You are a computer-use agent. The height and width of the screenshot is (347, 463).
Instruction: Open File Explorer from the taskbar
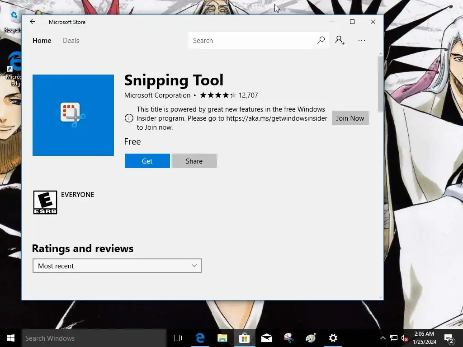point(222,338)
